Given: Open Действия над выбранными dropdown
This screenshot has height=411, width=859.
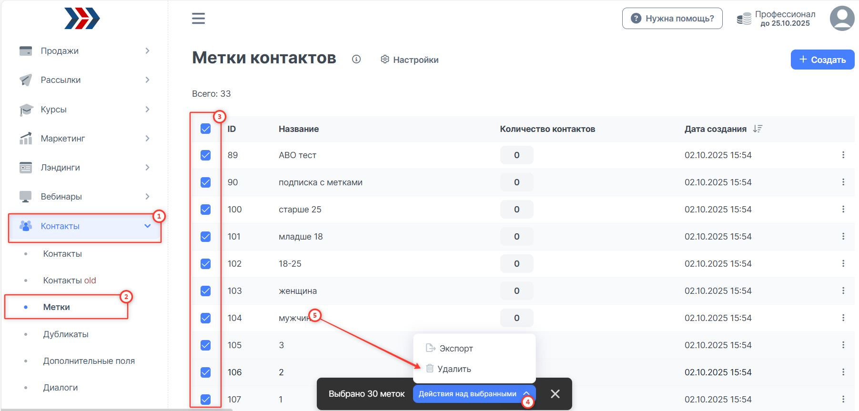Looking at the screenshot, I should tap(474, 394).
